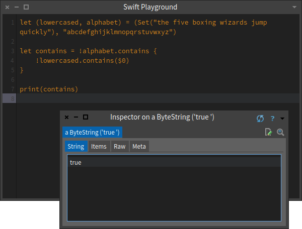Open the Swift Playground window menu arrow
Image resolution: width=302 pixels, height=229 pixels.
294,7
